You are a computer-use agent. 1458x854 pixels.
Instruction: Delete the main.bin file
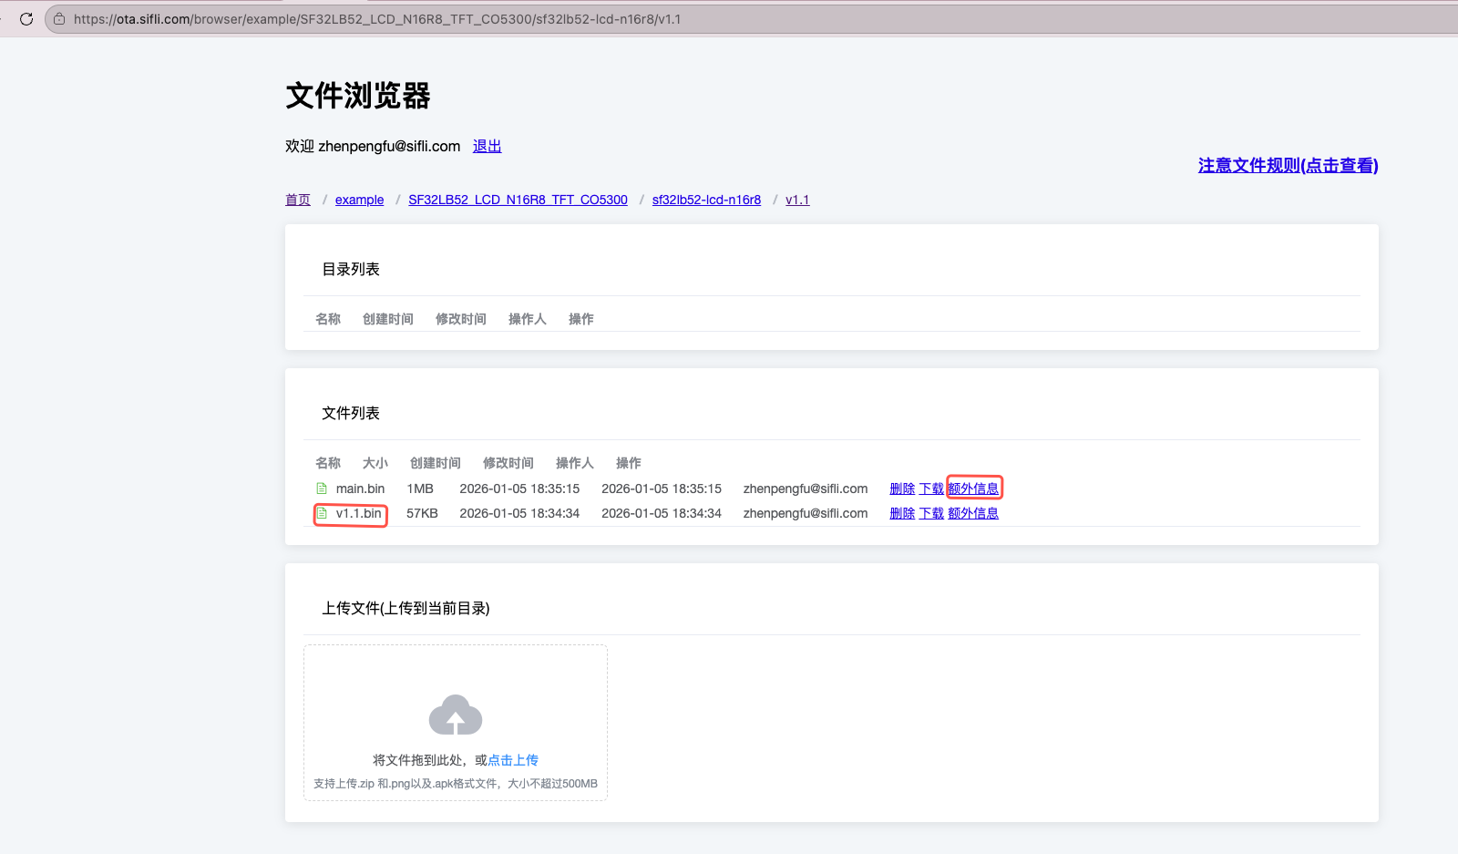pyautogui.click(x=902, y=489)
